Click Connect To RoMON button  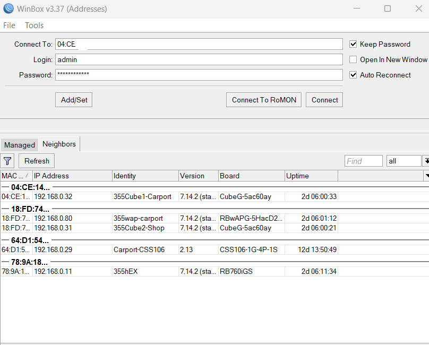point(264,100)
